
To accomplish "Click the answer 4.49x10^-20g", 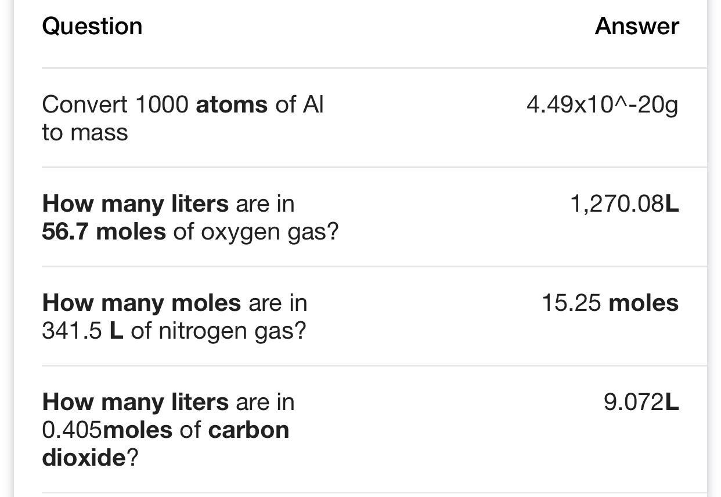I will coord(602,105).
